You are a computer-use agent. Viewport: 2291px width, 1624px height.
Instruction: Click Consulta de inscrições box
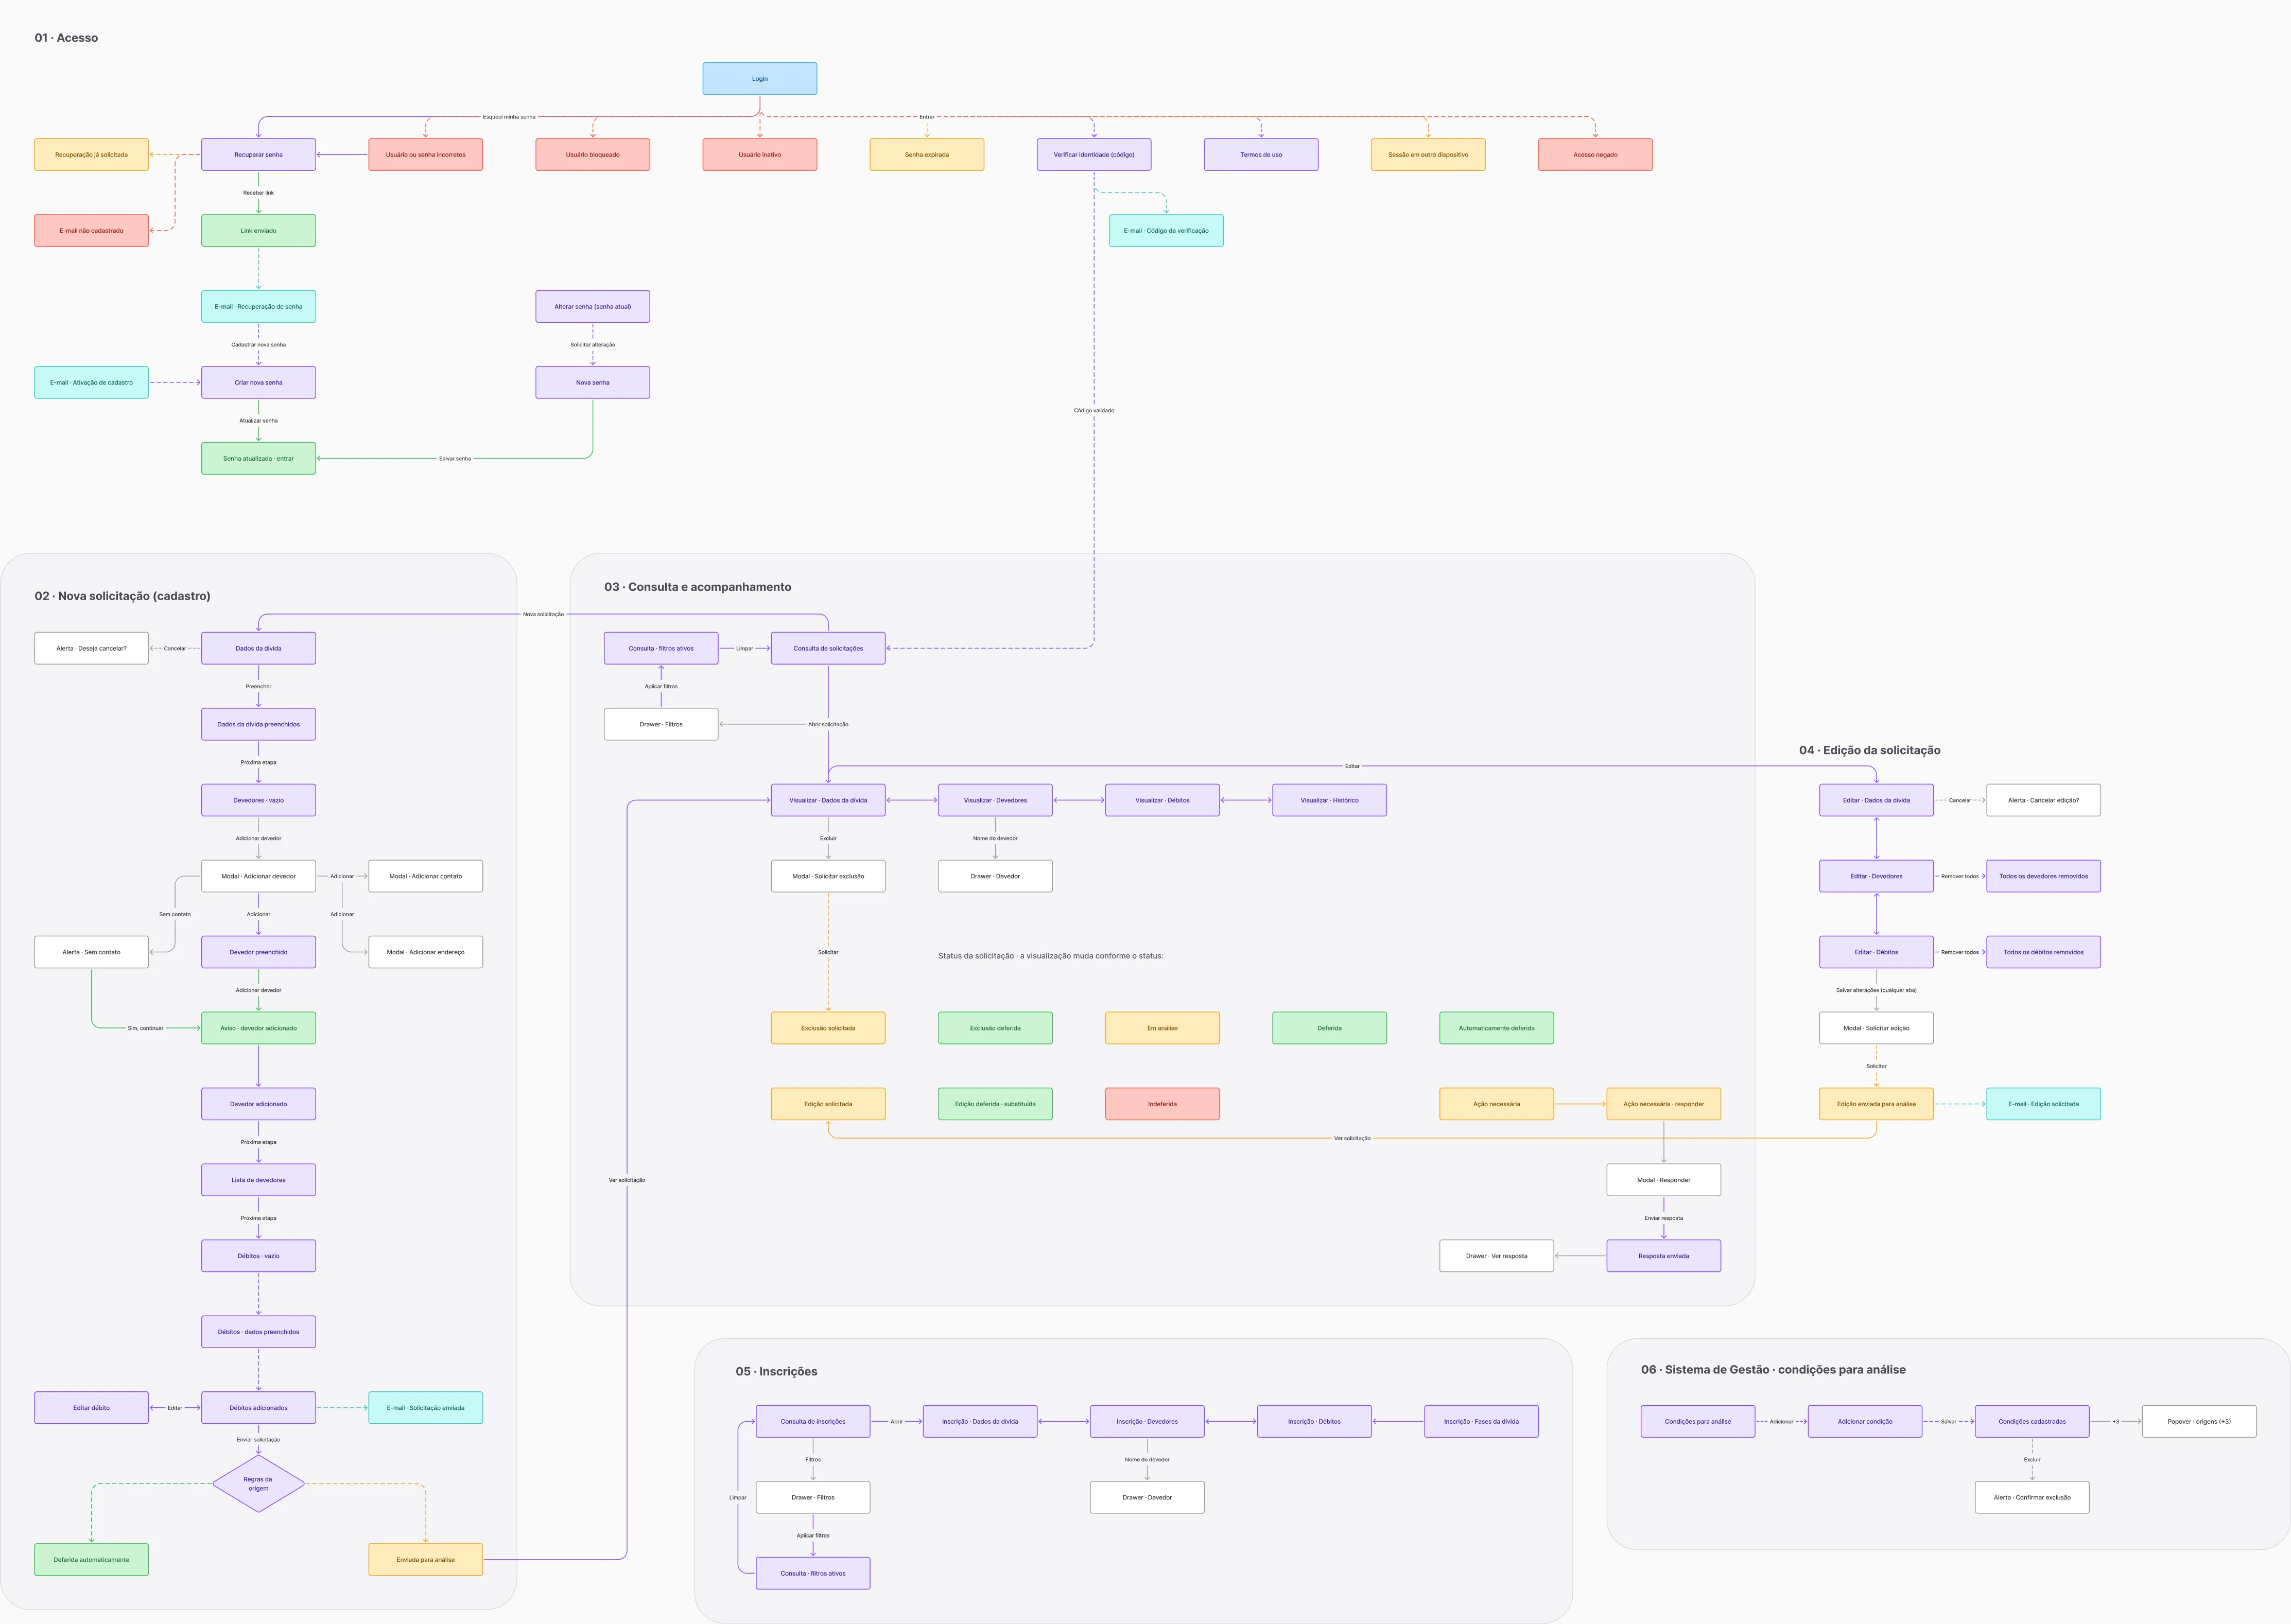pos(813,1422)
